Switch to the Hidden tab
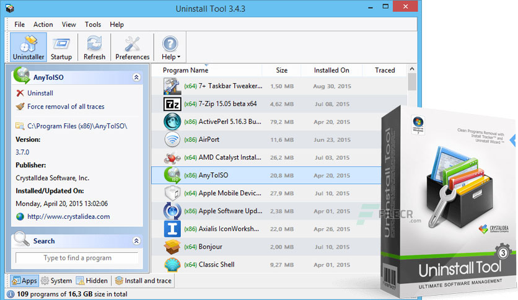Screen dimensions: 518x300 coord(92,281)
